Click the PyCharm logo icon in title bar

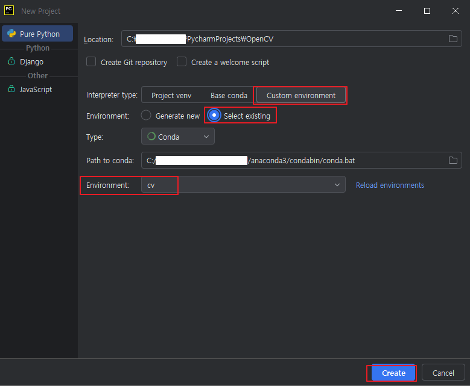click(9, 10)
